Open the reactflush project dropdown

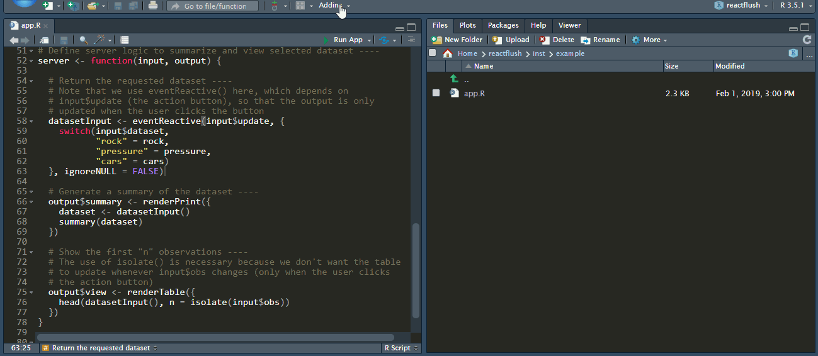(x=741, y=5)
